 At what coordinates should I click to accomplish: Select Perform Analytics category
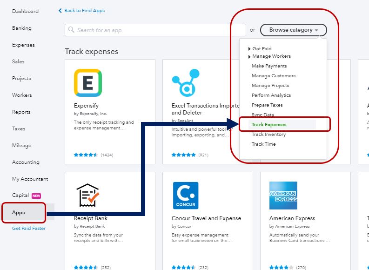271,95
